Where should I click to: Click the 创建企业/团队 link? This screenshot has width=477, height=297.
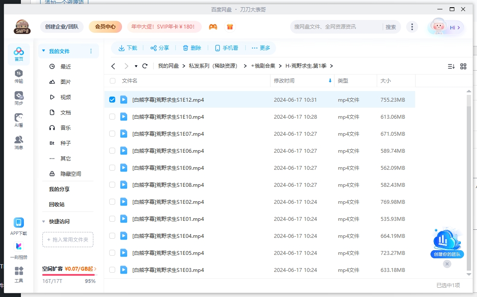coord(61,26)
